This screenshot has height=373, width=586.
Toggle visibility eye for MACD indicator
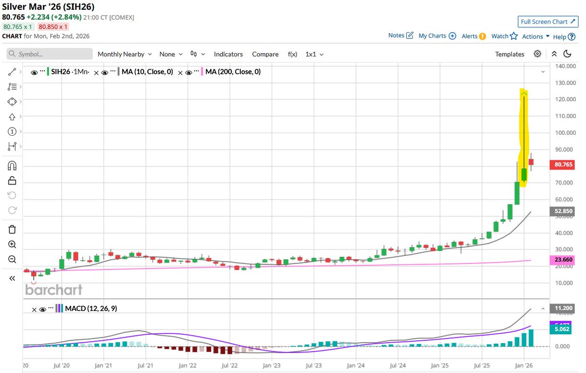(42, 309)
